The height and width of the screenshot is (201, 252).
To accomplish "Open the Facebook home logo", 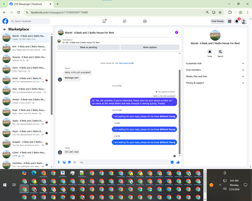I will (5, 21).
